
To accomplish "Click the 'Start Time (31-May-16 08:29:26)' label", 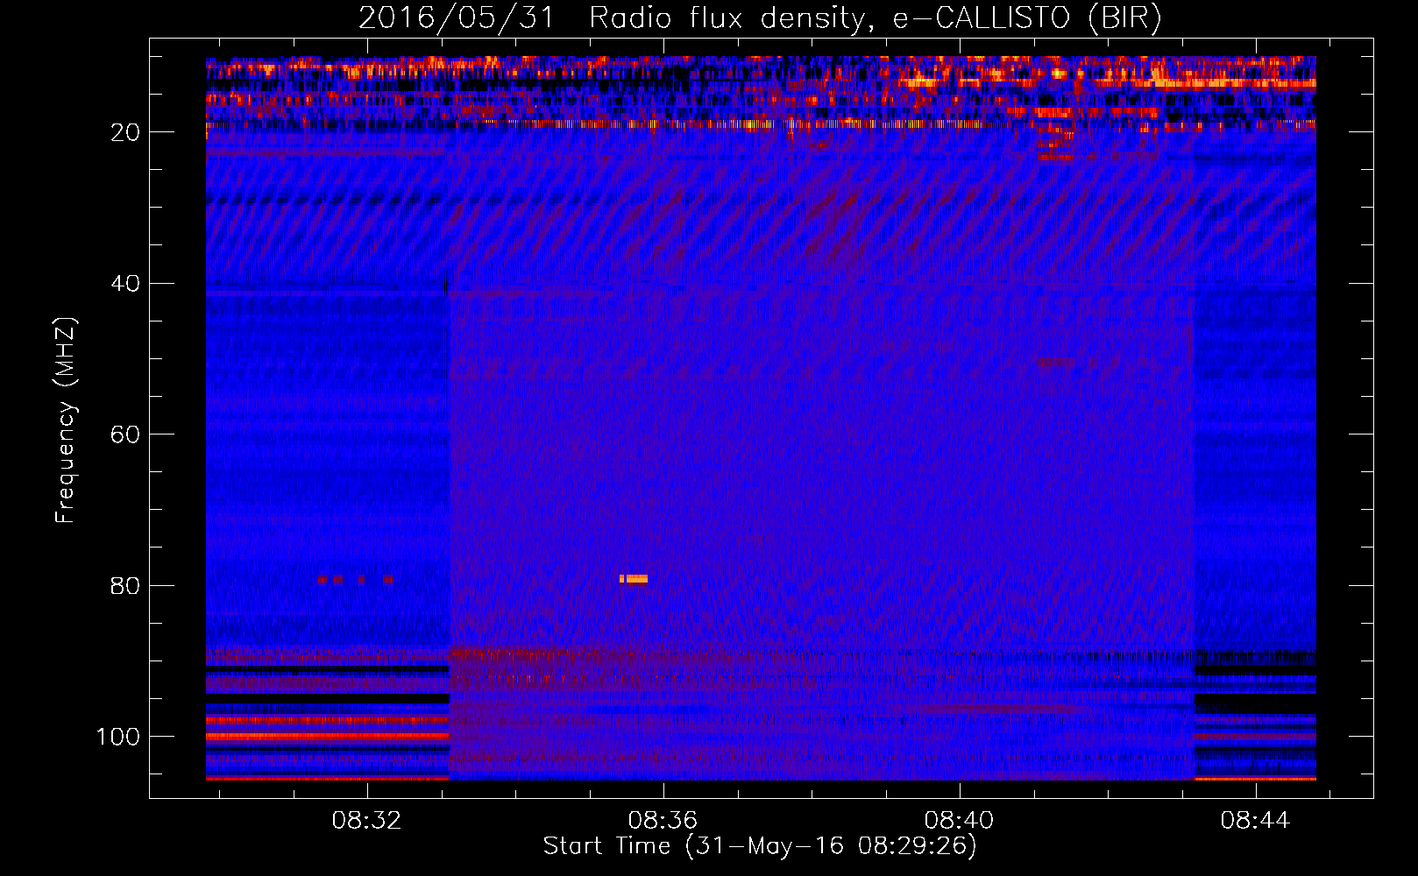I will [760, 846].
